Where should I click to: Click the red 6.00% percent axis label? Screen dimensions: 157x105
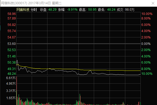point(146,25)
